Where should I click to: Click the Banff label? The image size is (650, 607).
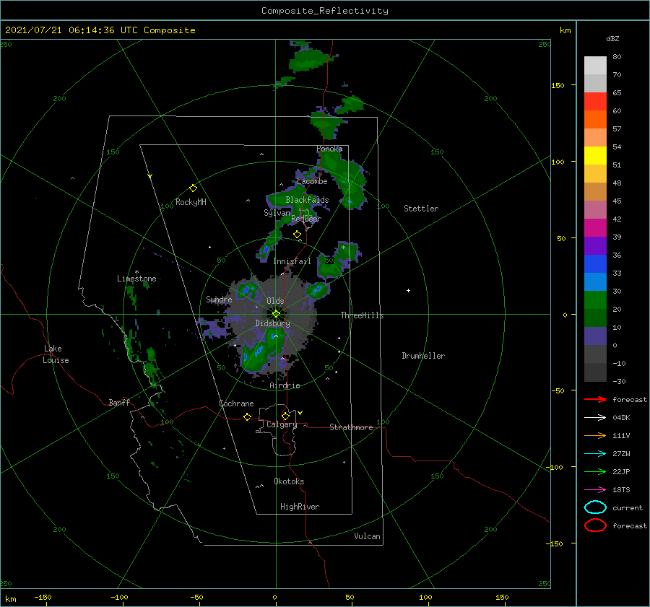tap(119, 402)
